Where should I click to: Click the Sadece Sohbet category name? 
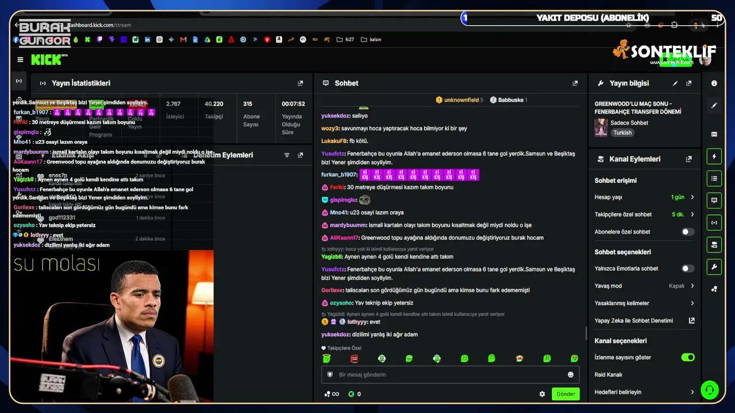click(629, 123)
